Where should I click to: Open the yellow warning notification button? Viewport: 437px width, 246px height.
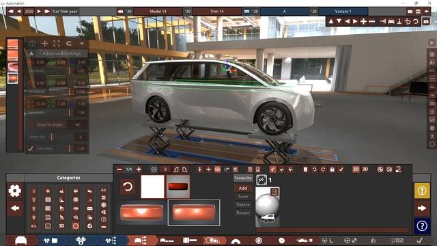422,191
